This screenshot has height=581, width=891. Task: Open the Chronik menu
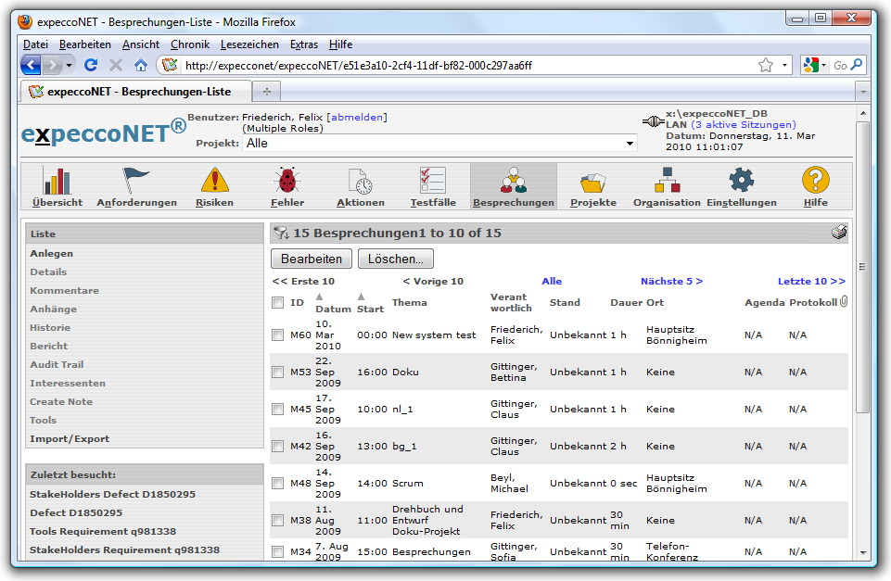tap(190, 44)
